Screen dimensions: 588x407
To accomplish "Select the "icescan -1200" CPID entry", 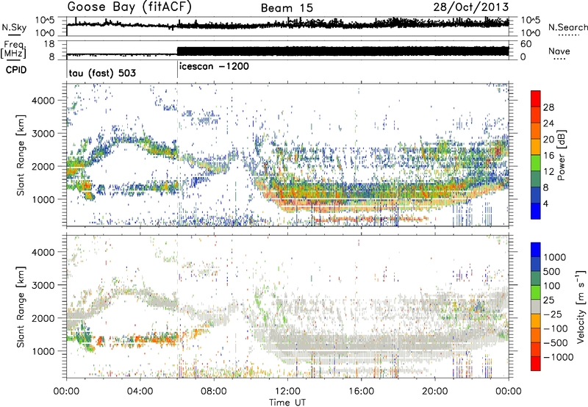I will click(214, 66).
